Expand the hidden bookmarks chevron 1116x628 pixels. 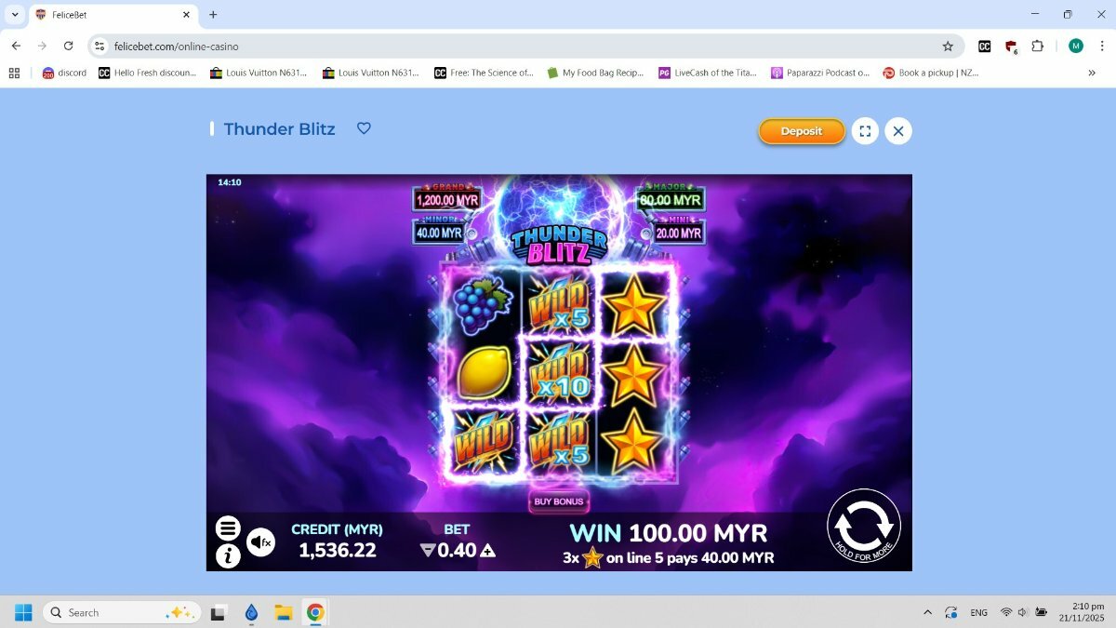(1092, 73)
